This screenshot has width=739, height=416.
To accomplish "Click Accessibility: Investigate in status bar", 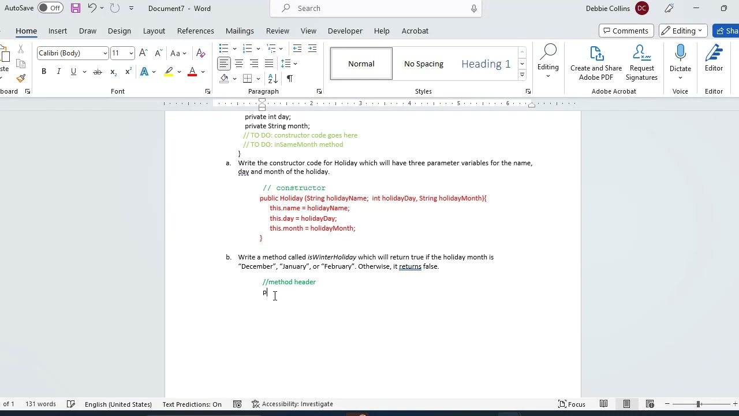I will tap(292, 404).
